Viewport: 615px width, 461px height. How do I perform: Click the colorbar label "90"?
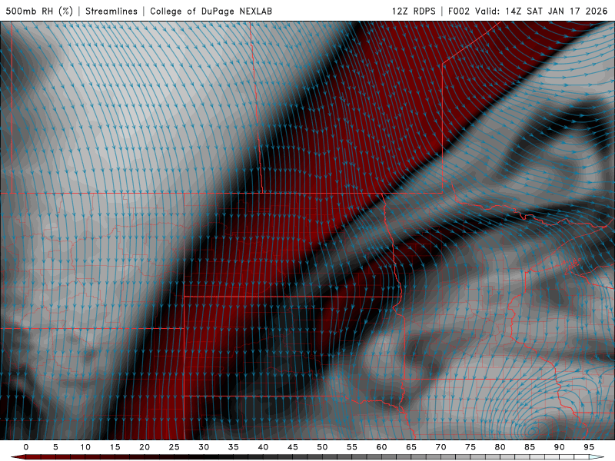(x=559, y=447)
